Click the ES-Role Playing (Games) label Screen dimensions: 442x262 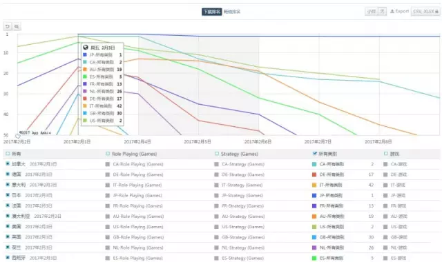tap(137, 258)
